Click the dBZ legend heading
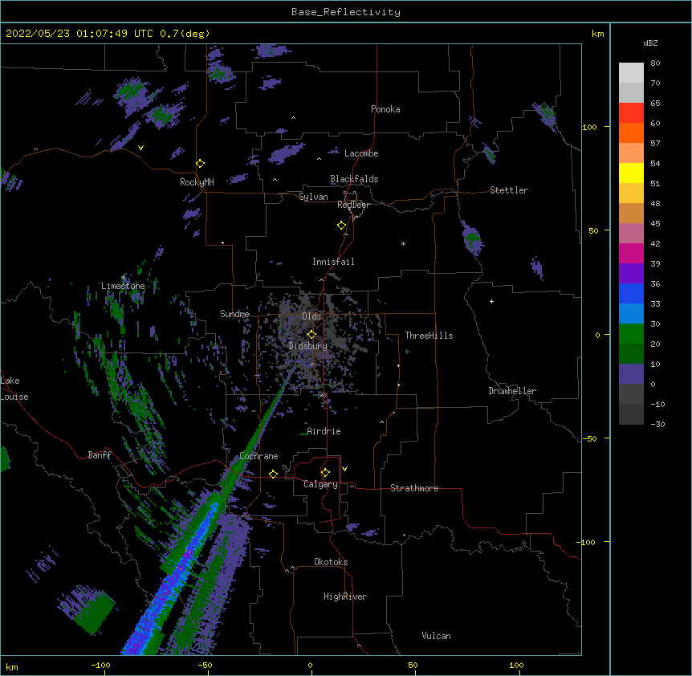This screenshot has height=676, width=692. pos(650,43)
